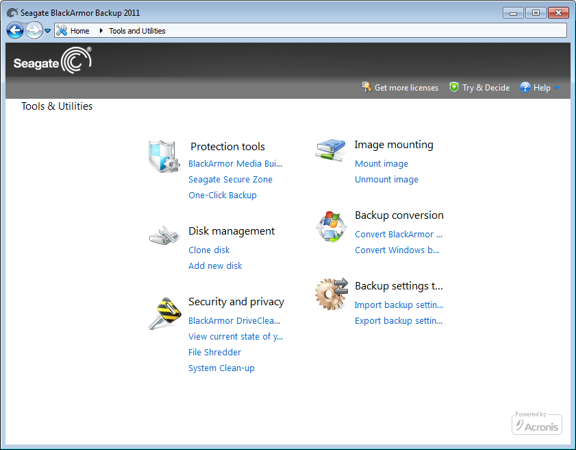
Task: Click the Try & Decide shield icon
Action: click(x=454, y=87)
